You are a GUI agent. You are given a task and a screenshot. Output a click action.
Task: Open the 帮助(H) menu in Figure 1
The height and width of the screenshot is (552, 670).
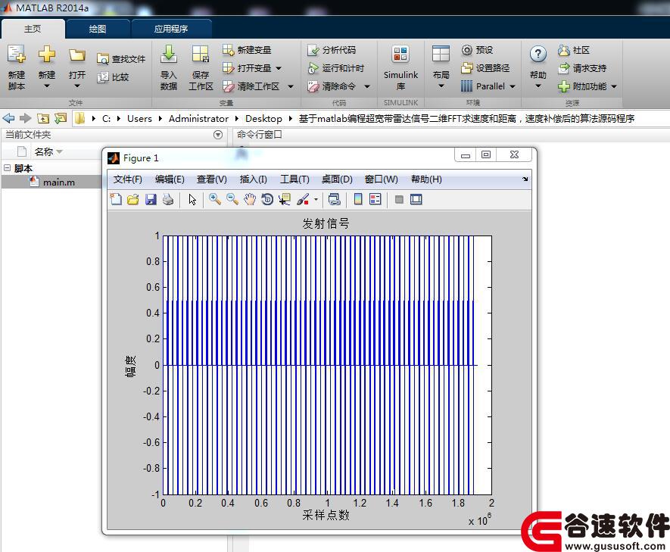coord(426,179)
